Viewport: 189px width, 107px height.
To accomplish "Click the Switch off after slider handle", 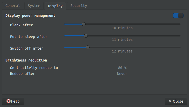I will tap(87, 47).
